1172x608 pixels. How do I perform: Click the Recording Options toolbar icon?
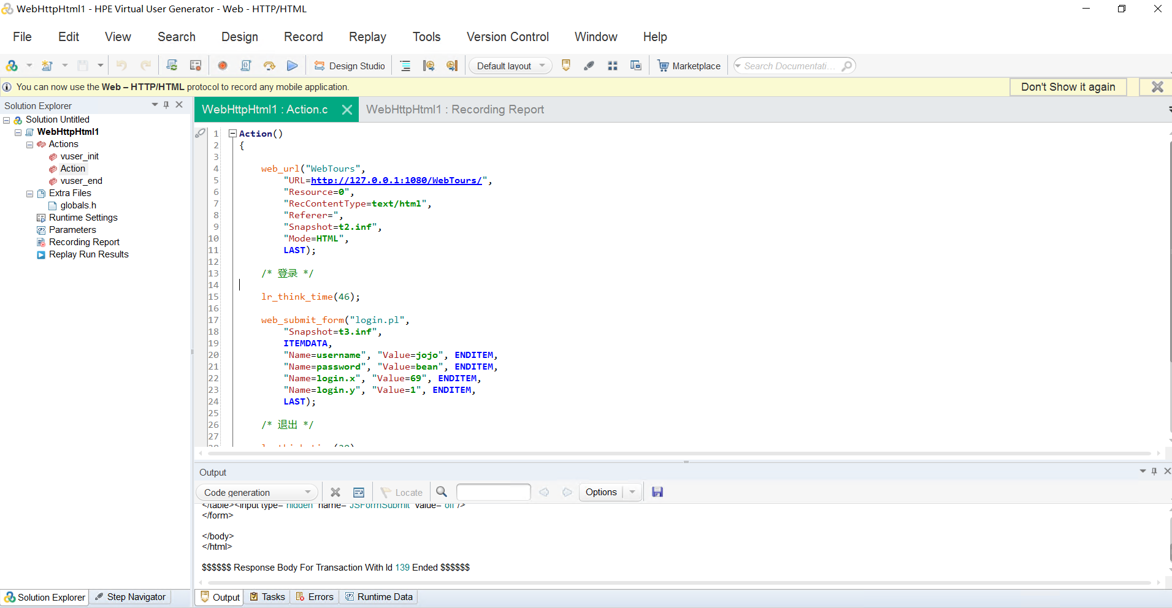(196, 66)
